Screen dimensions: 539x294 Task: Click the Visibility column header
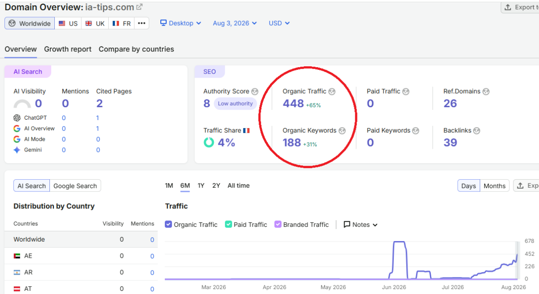[113, 224]
